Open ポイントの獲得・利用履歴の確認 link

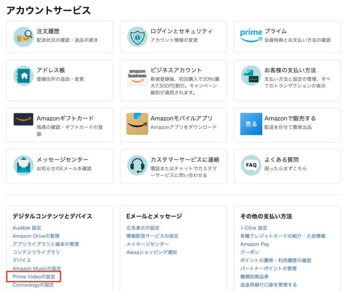coord(276,260)
